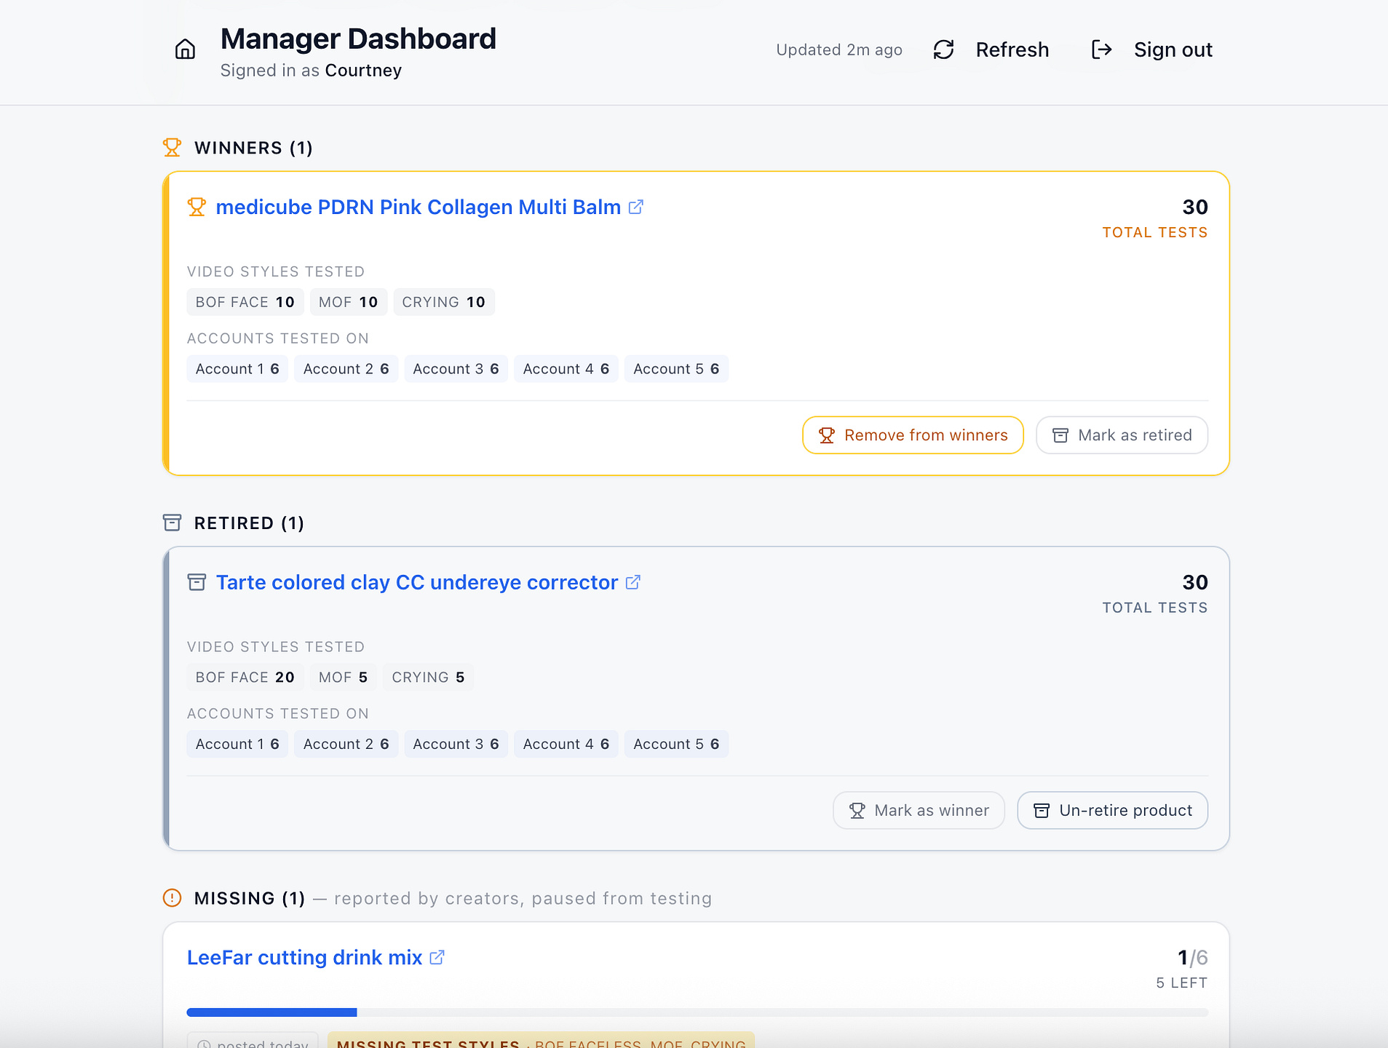Select the 'BOF FACE 10' style chip
The width and height of the screenshot is (1388, 1048).
pos(245,302)
